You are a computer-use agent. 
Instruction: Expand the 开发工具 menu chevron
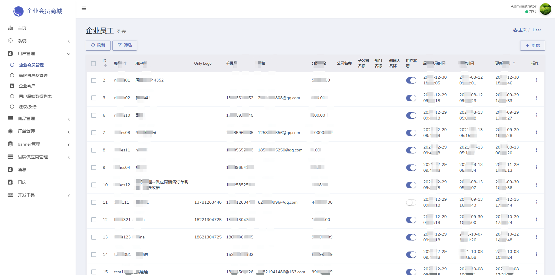point(69,196)
